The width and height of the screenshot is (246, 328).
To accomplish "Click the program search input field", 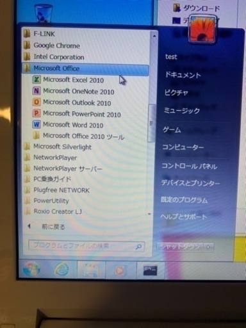I will click(x=86, y=246).
